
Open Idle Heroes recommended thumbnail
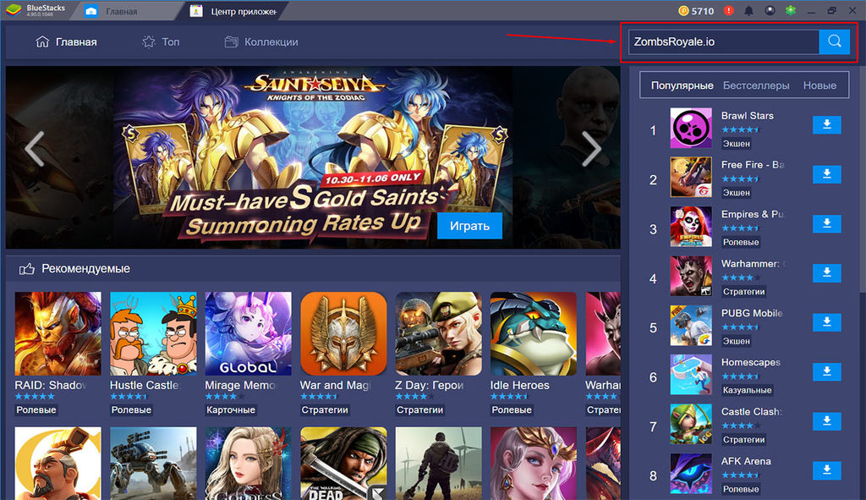coord(534,333)
